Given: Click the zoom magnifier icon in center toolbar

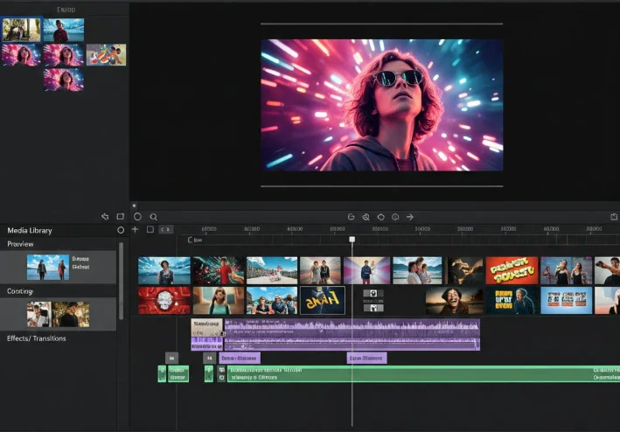Looking at the screenshot, I should click(366, 217).
